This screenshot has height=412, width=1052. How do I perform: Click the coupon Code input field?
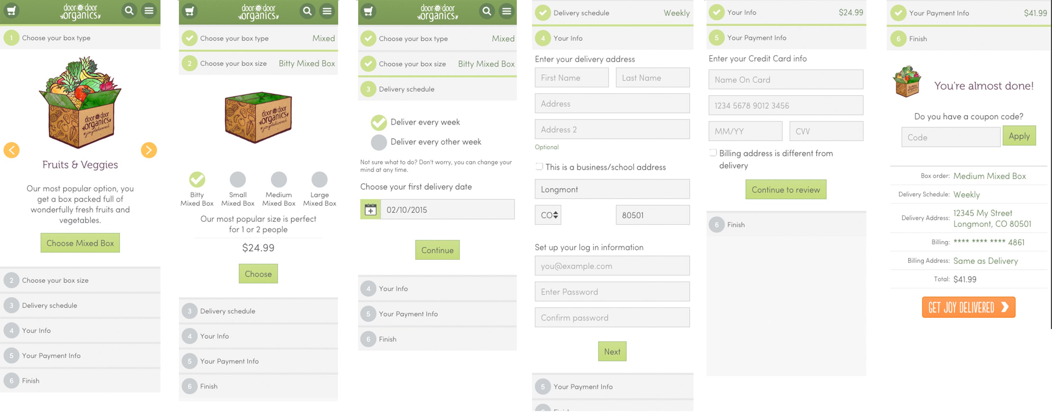click(x=951, y=137)
